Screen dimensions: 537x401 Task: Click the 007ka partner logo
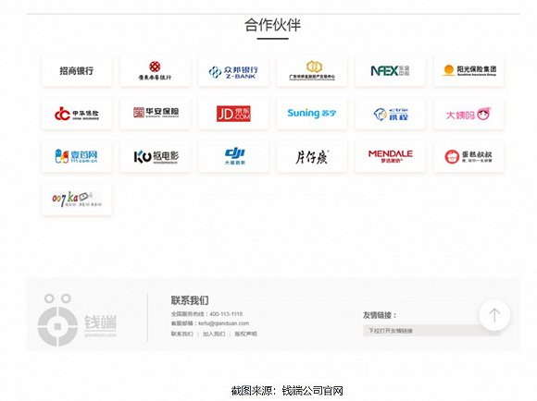76,200
